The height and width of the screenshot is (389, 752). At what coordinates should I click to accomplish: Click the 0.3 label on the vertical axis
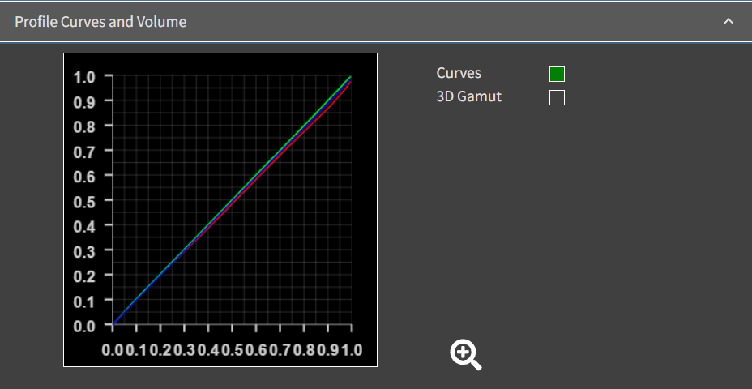tap(84, 251)
